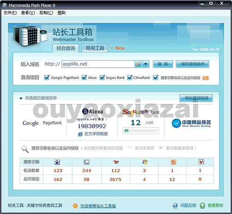Click Google indexed count 244

pyautogui.click(x=86, y=171)
